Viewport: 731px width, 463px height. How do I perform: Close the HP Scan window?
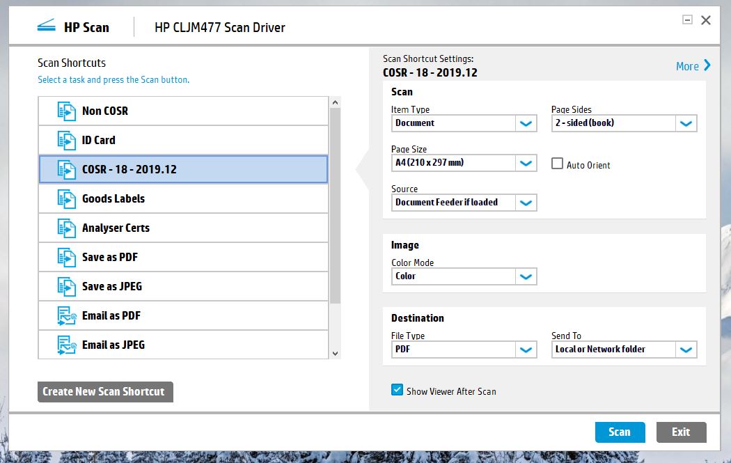pyautogui.click(x=706, y=20)
